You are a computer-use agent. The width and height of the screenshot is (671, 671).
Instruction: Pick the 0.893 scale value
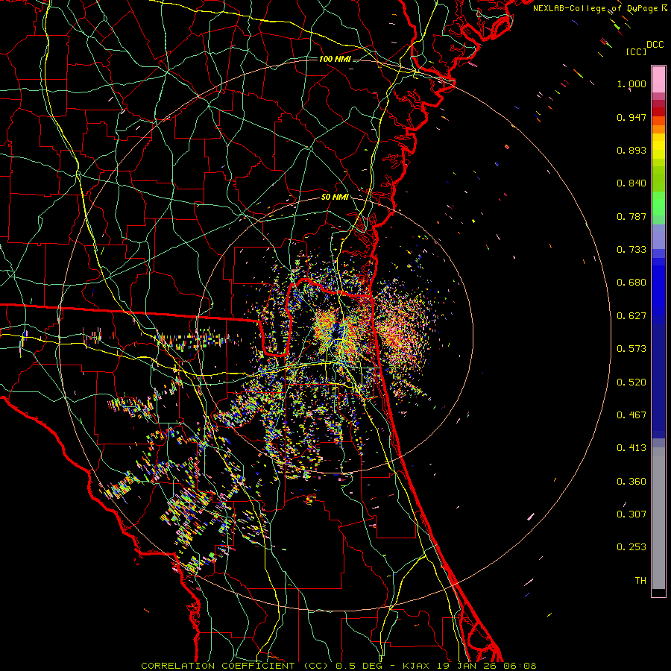631,150
